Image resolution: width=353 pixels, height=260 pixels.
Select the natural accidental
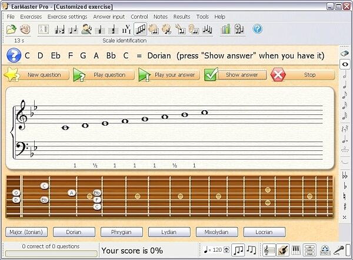coord(345,196)
